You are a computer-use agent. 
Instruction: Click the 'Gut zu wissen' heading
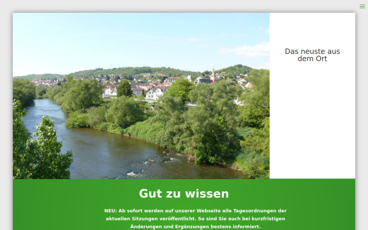coord(184,194)
